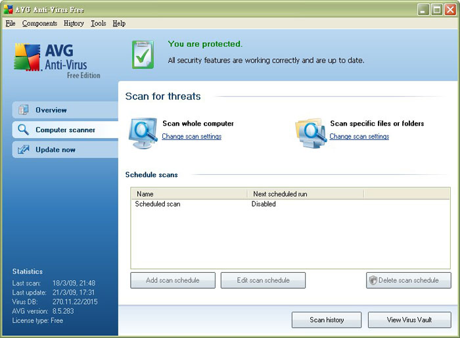
Task: Open the Tools menu
Action: tap(98, 23)
